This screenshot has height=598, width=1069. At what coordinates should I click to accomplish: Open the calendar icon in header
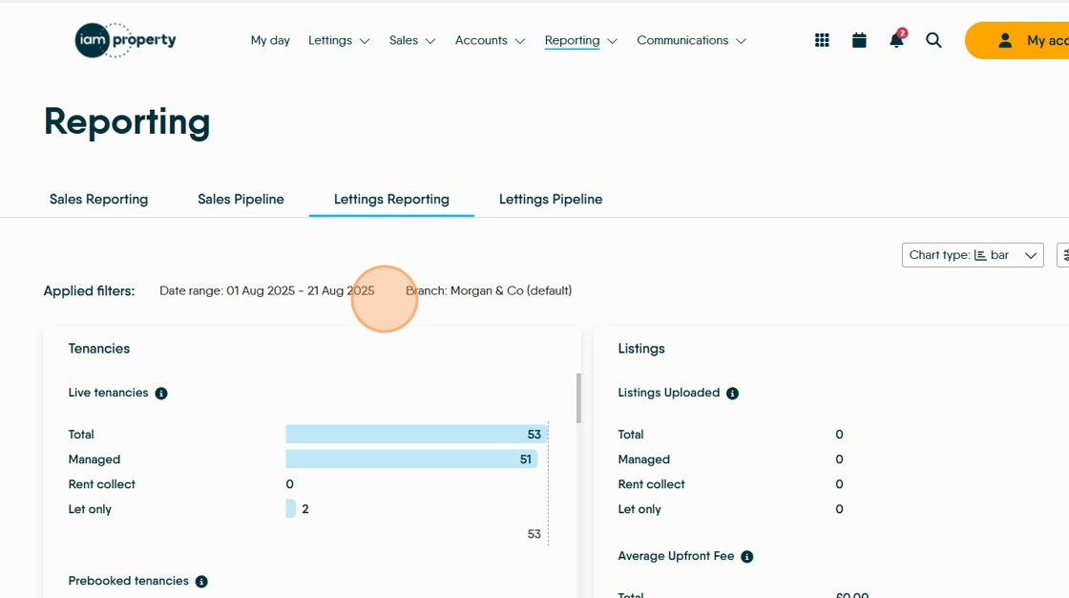pyautogui.click(x=859, y=40)
